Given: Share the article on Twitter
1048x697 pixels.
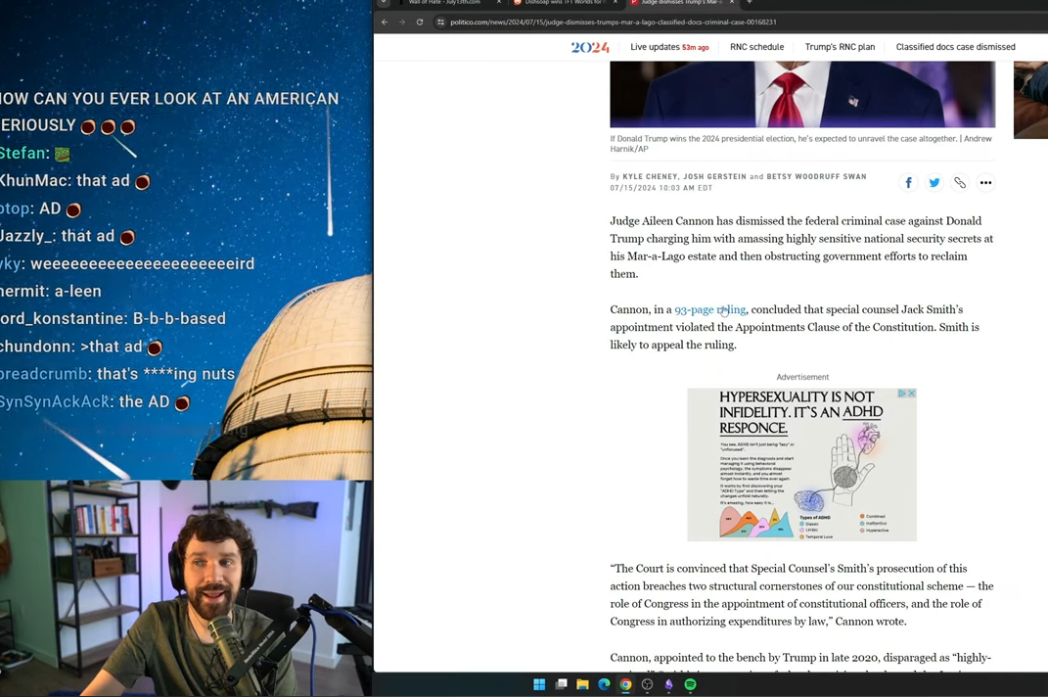Looking at the screenshot, I should (934, 182).
